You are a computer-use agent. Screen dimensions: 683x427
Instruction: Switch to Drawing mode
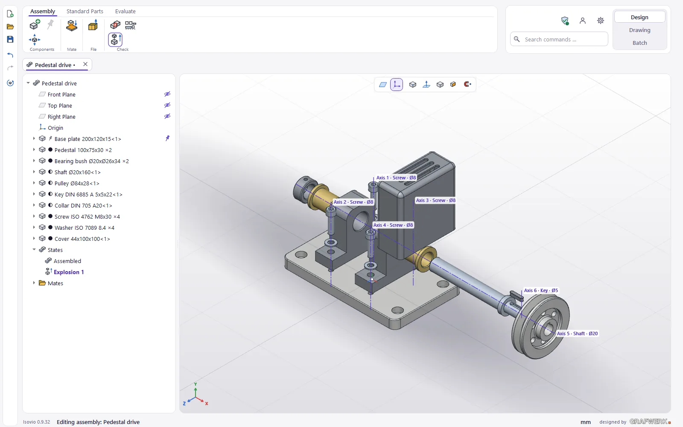639,30
